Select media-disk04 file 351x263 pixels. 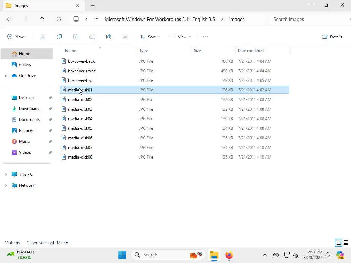coord(174,119)
